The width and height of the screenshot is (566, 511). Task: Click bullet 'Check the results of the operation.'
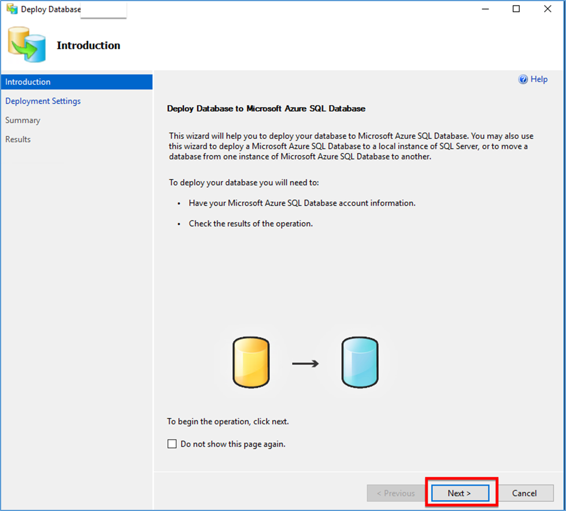250,224
